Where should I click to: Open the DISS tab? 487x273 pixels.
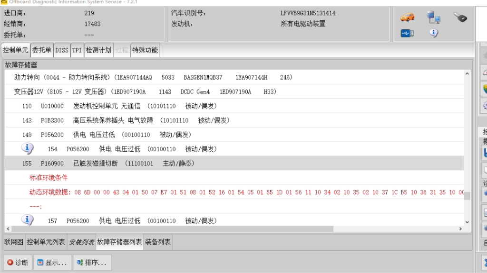click(x=62, y=49)
